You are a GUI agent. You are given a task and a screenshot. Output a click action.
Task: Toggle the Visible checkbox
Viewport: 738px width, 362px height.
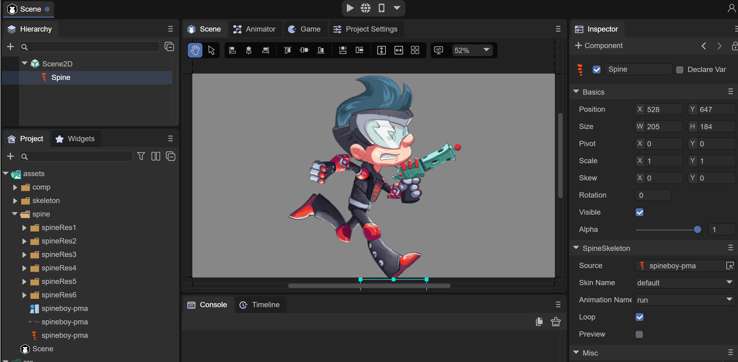pos(640,212)
